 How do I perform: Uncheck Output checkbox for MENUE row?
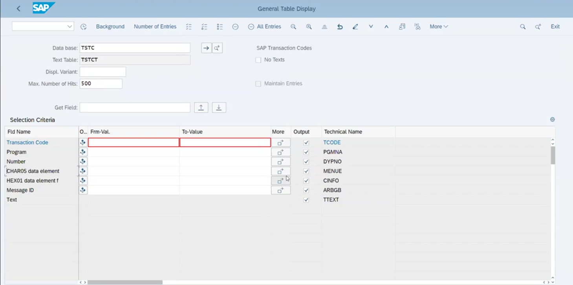306,171
